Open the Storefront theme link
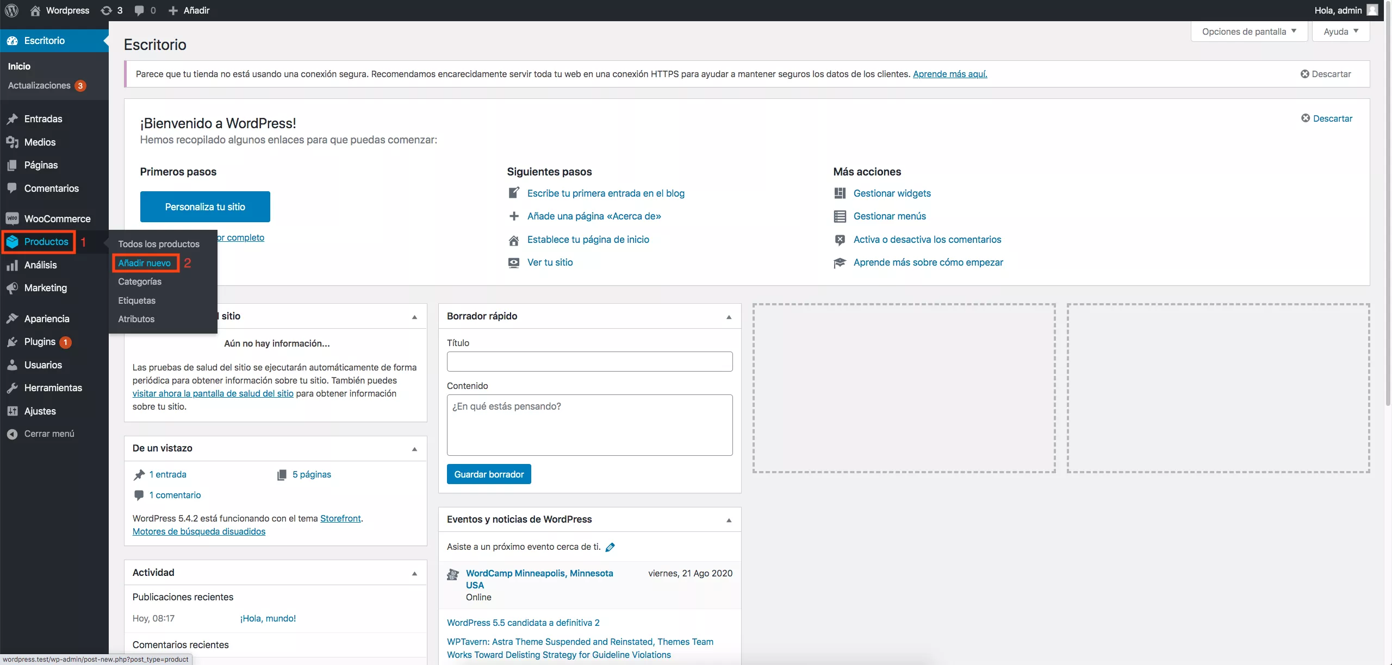1392x665 pixels. [340, 518]
